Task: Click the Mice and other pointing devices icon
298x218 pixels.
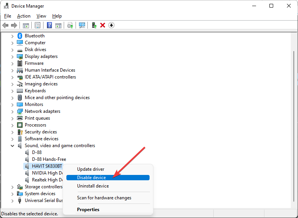Action: (20, 98)
